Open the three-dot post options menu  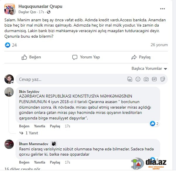162,9
